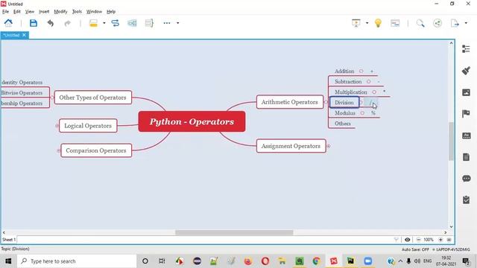Open the File menu
The width and height of the screenshot is (477, 268).
click(x=5, y=12)
